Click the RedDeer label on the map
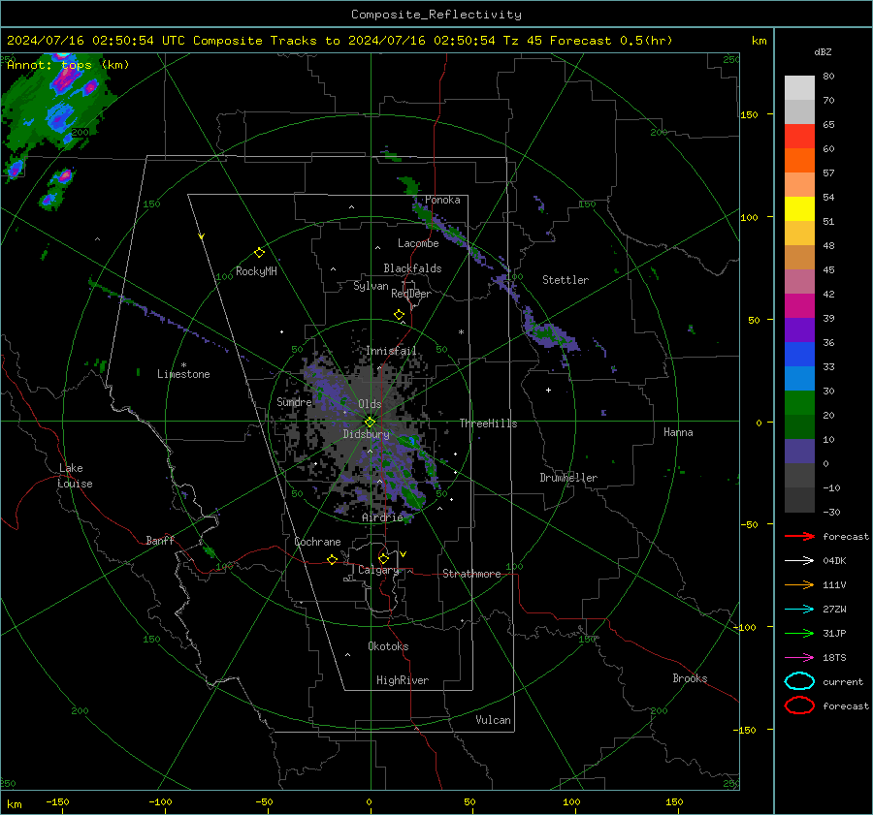The width and height of the screenshot is (873, 815). pos(411,294)
